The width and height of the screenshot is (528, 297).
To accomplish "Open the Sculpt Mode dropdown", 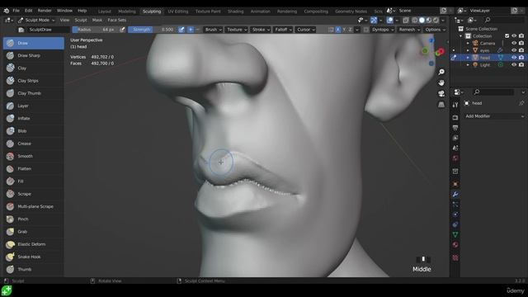I will click(36, 20).
